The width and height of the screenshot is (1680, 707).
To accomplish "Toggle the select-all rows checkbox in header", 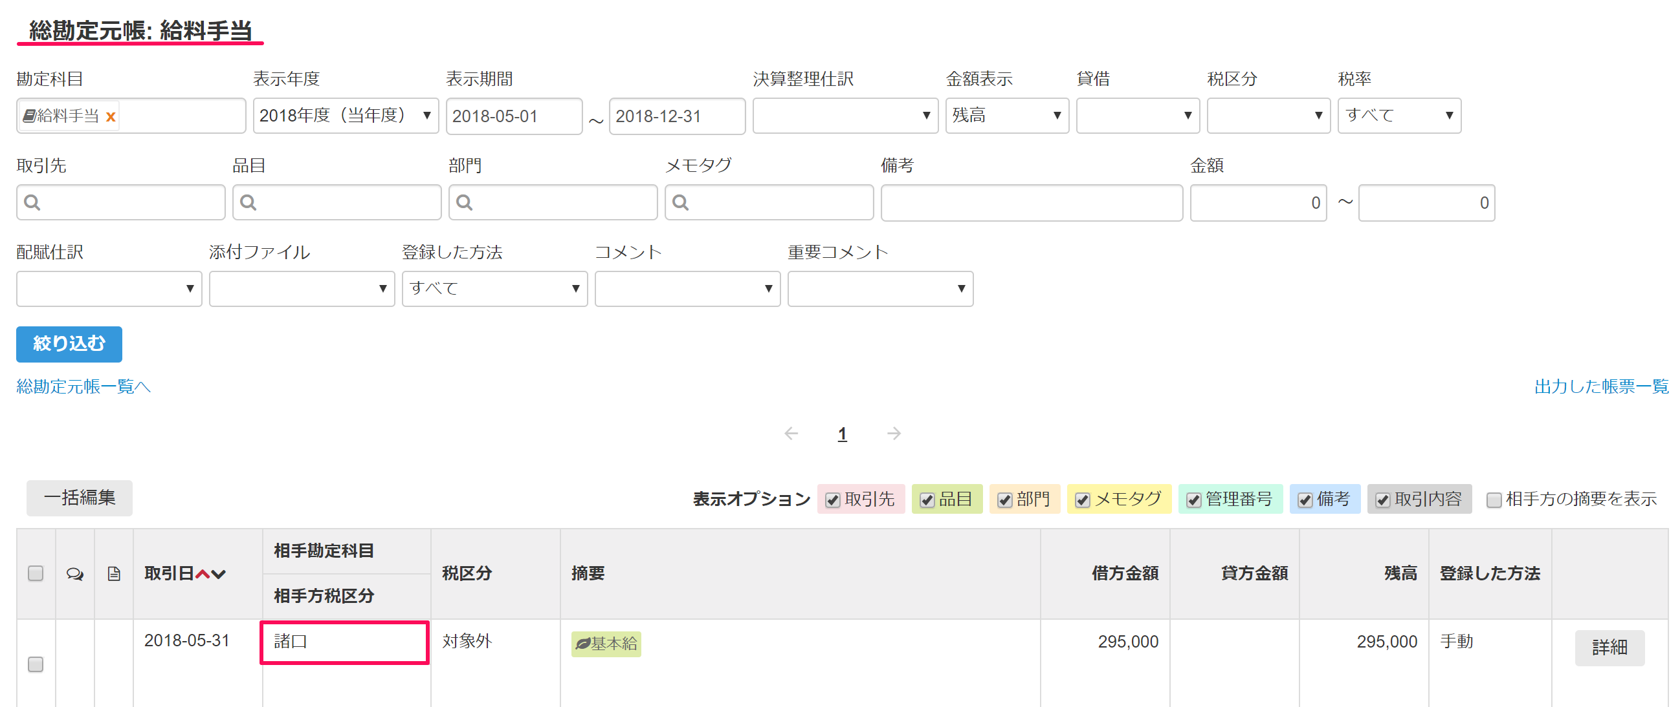I will pyautogui.click(x=36, y=573).
